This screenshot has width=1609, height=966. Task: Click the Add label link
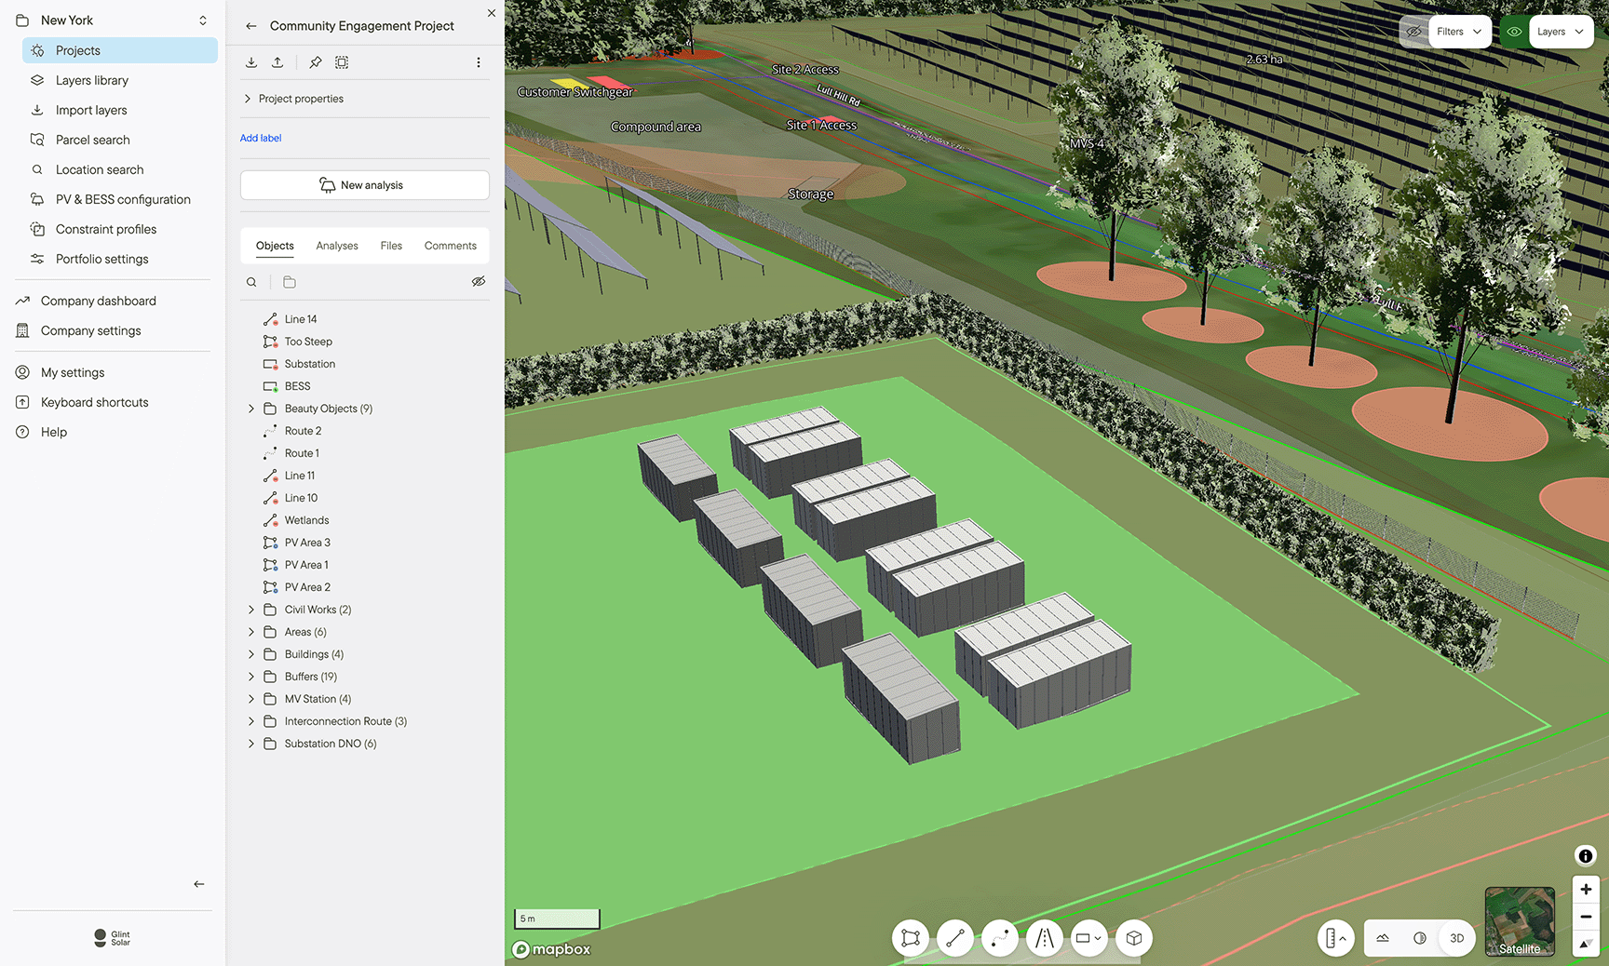tap(261, 138)
